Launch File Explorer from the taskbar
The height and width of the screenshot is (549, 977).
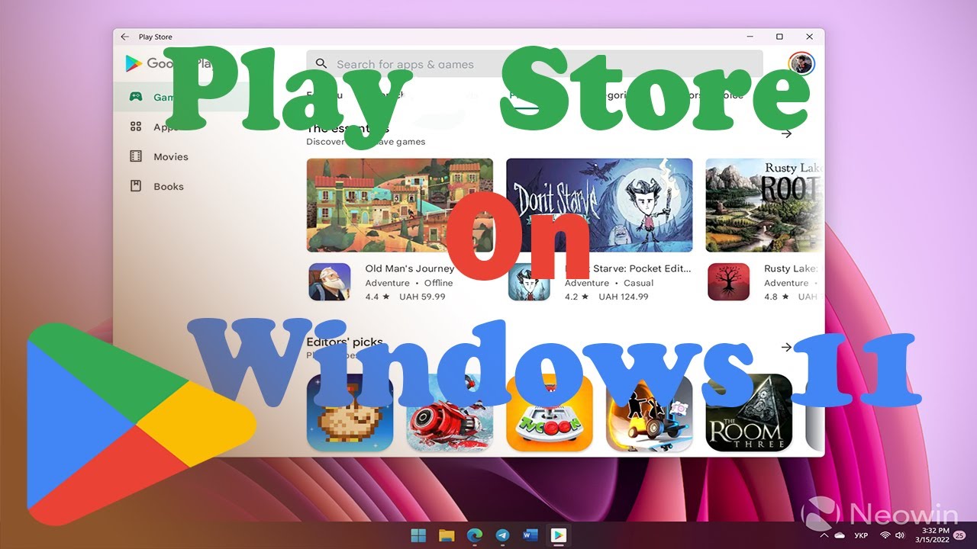(x=447, y=535)
